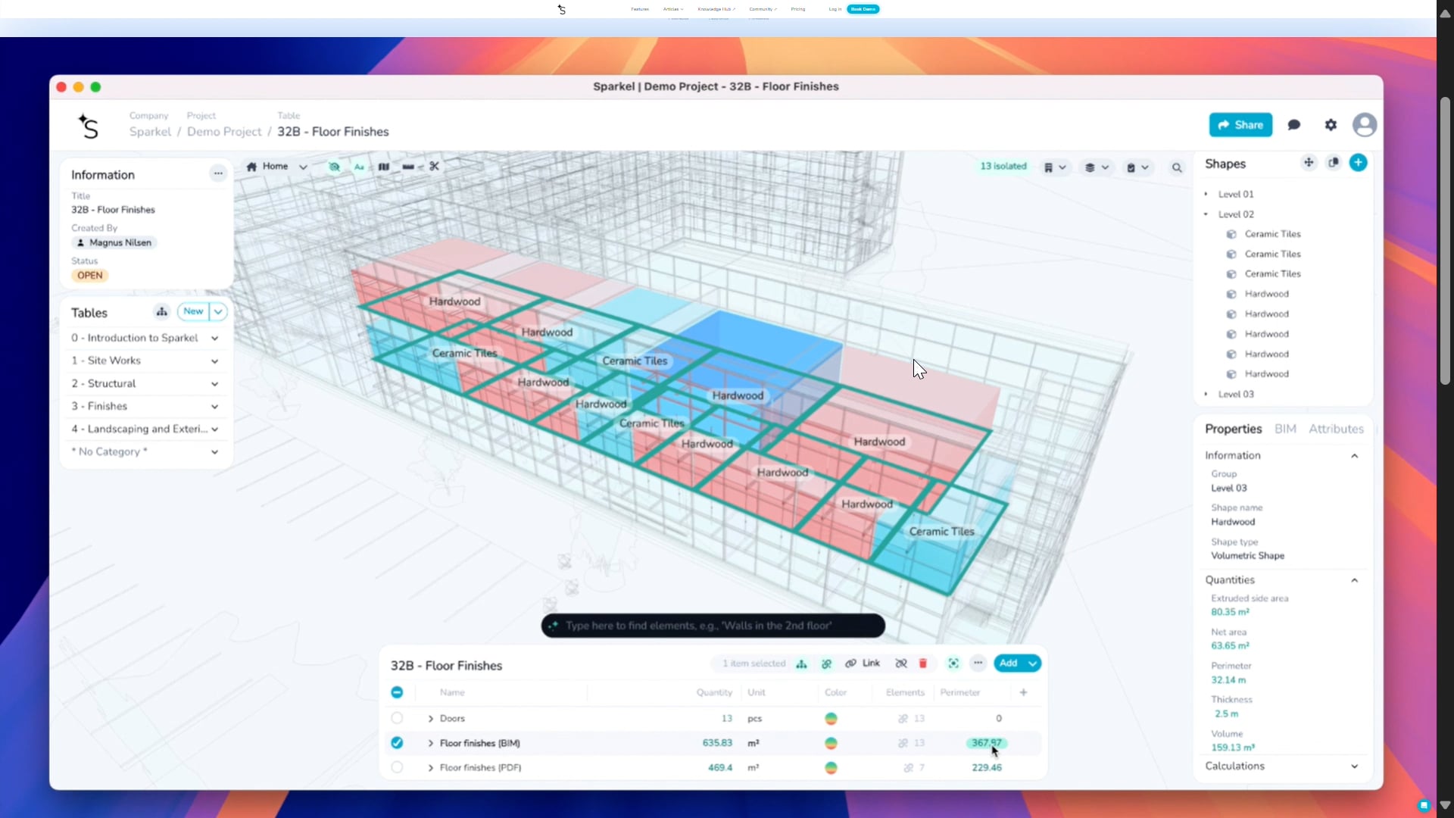Open the chat comments icon
Viewport: 1454px width, 818px height.
(x=1294, y=125)
